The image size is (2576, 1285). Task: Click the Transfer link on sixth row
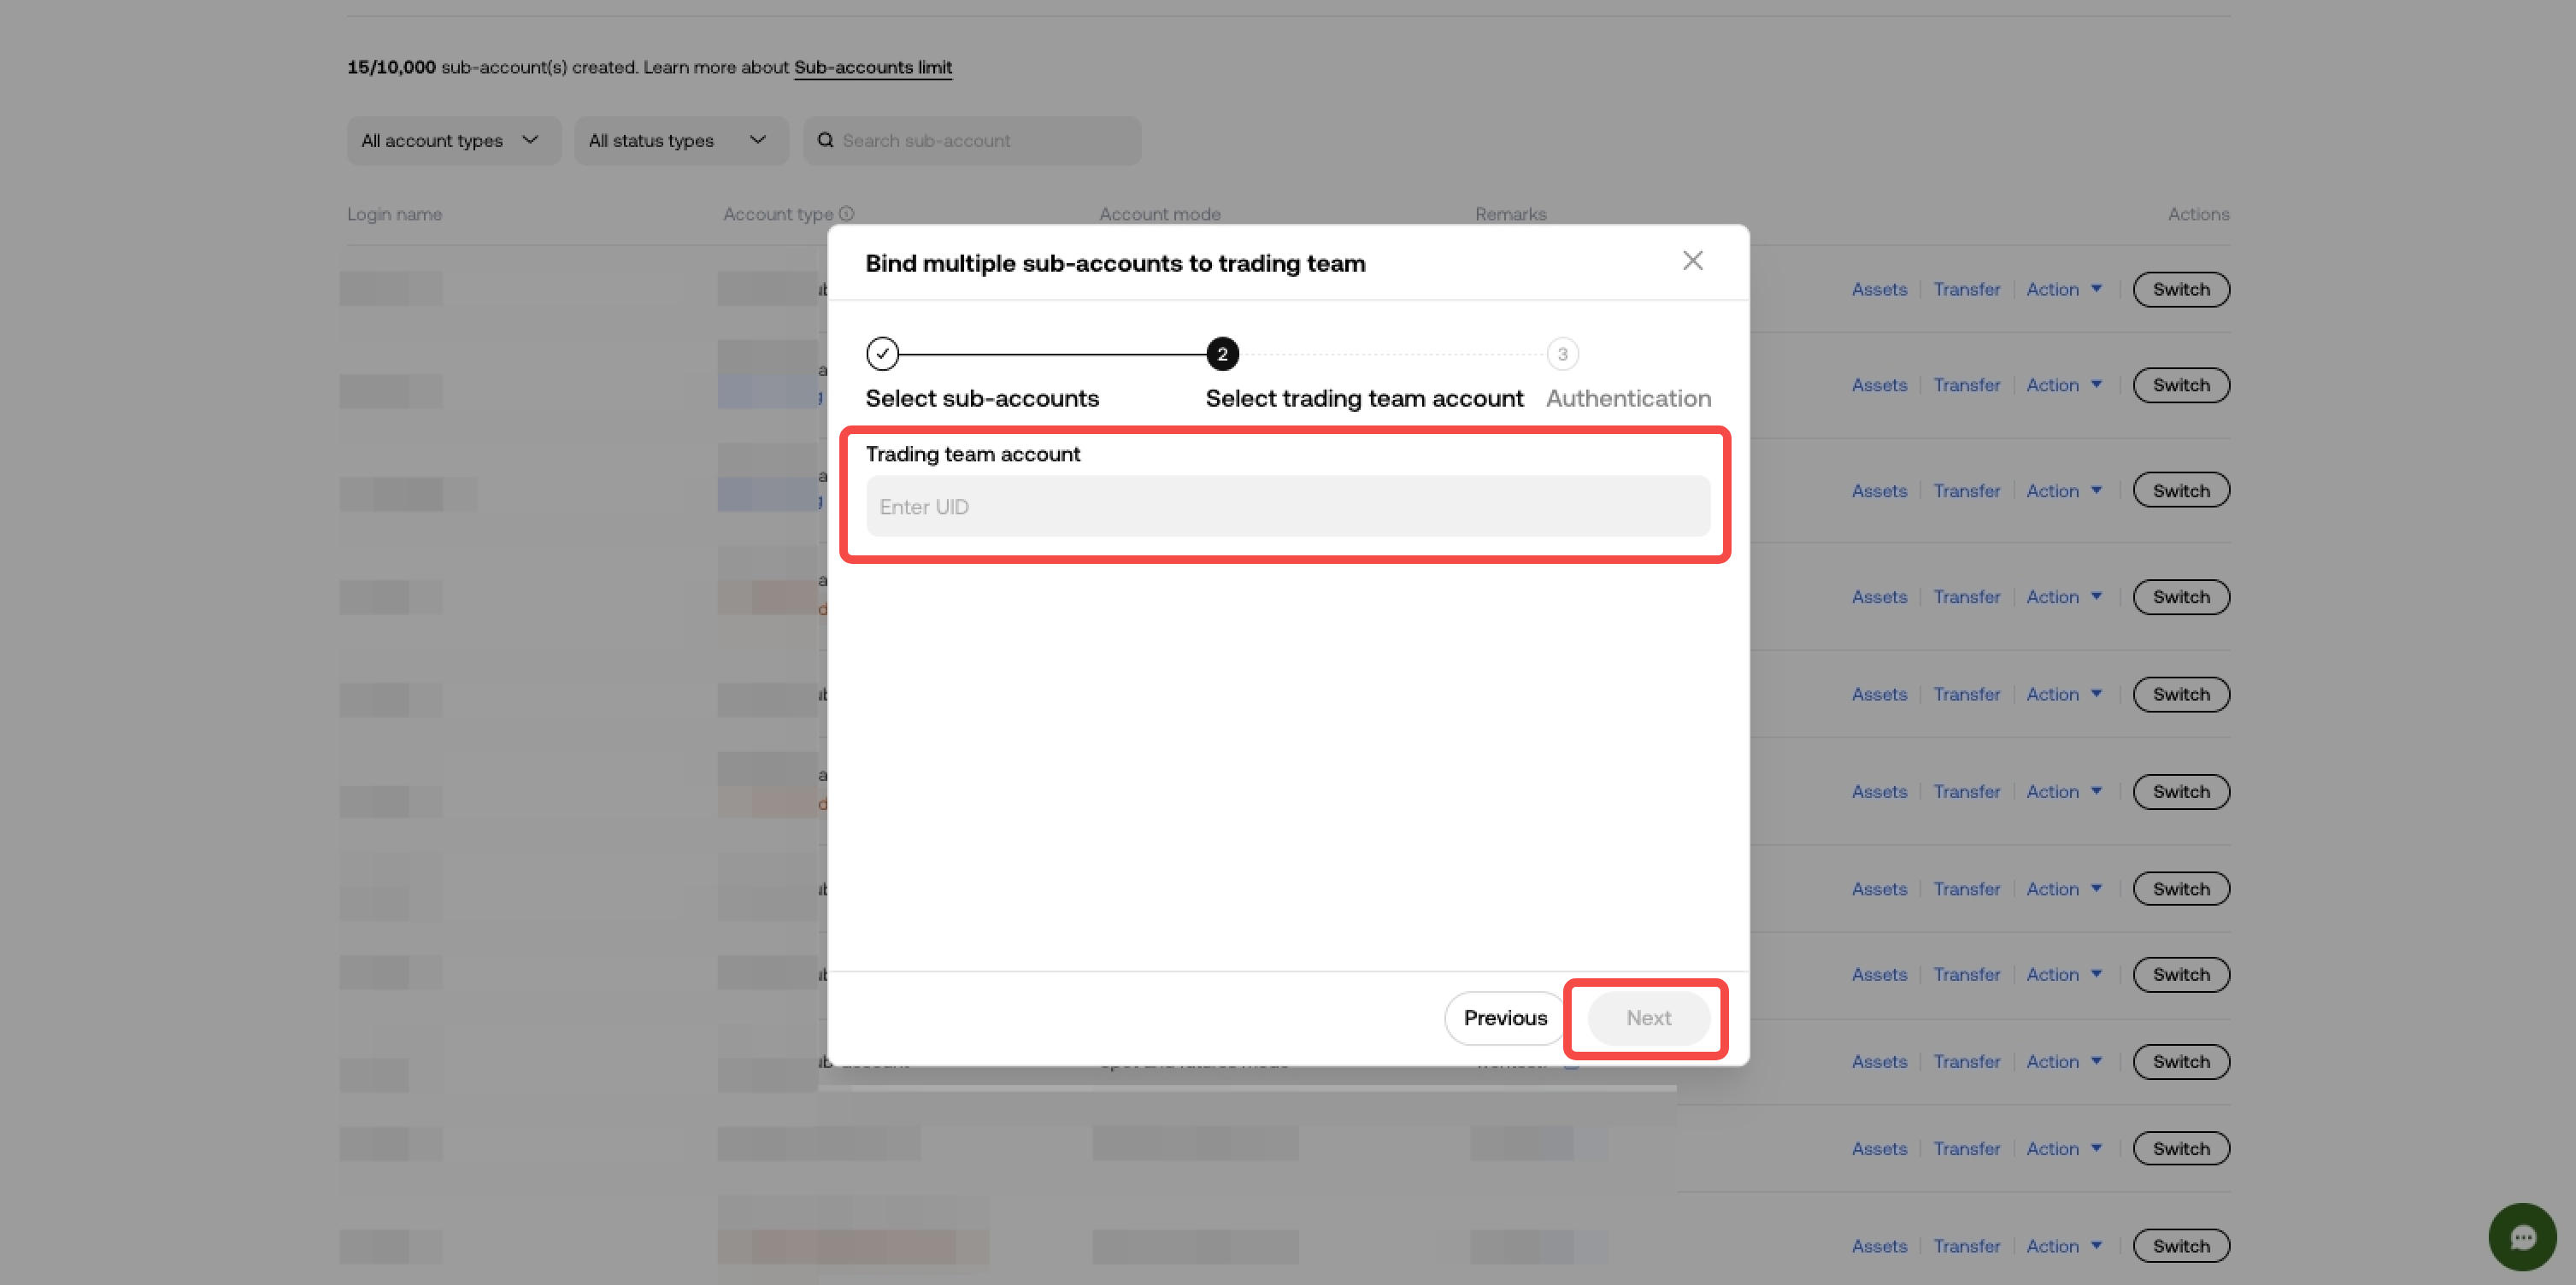1967,790
